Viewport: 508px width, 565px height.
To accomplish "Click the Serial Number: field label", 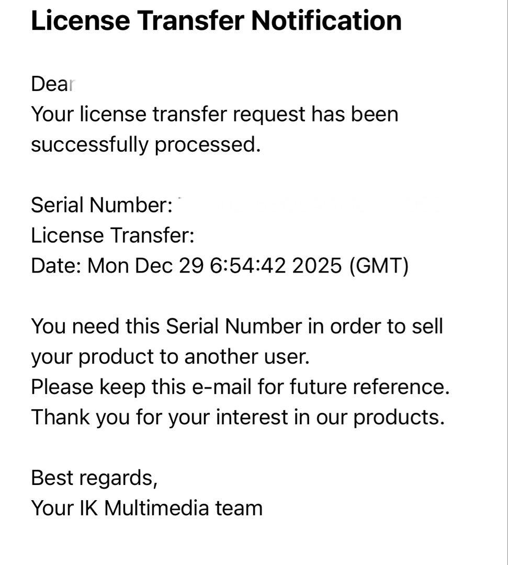I will click(101, 205).
